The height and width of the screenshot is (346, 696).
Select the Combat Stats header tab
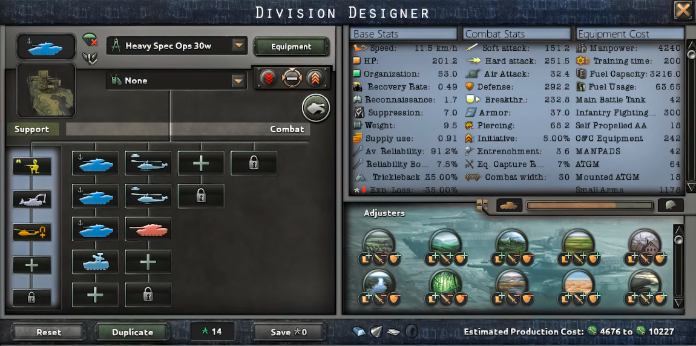click(x=516, y=34)
